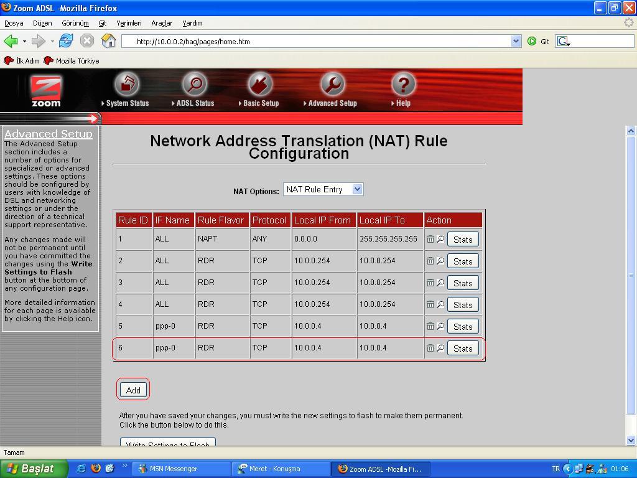Switch to Meret - Konuşma taskbar item
The image size is (637, 478).
pos(281,469)
